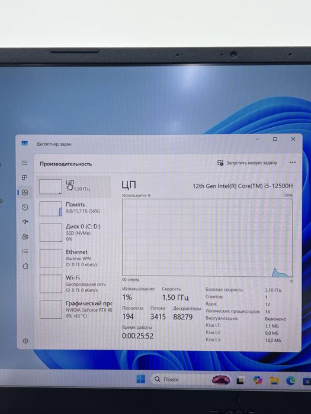Click the Логических процессоров 16 value
The height and width of the screenshot is (414, 311).
click(x=267, y=312)
